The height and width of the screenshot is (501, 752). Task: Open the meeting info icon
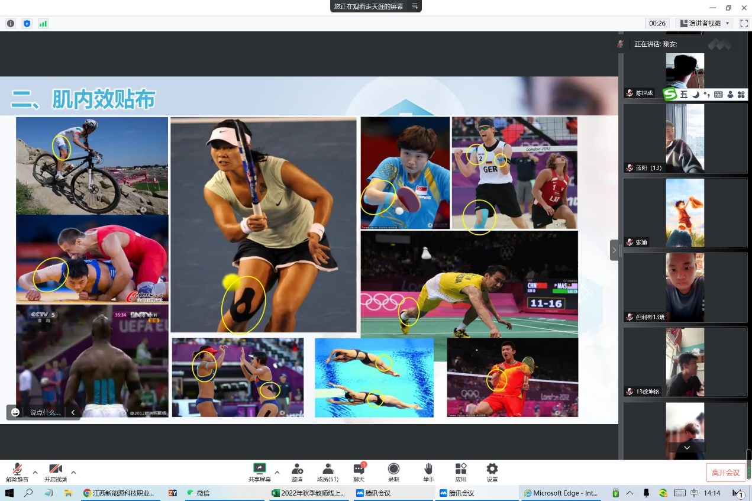click(x=11, y=24)
